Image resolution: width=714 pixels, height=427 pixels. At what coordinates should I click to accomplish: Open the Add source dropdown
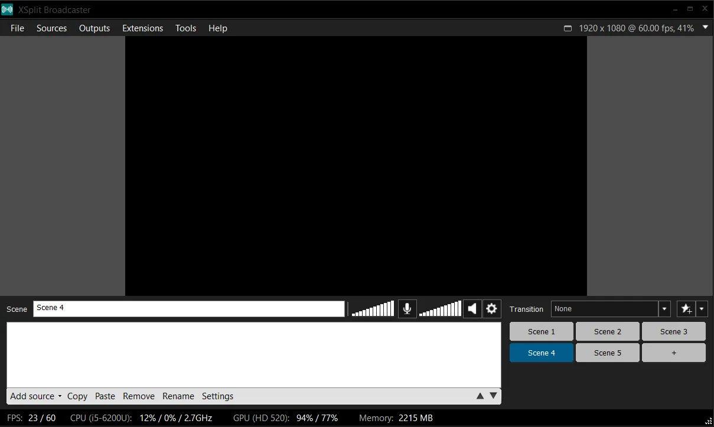pyautogui.click(x=35, y=396)
